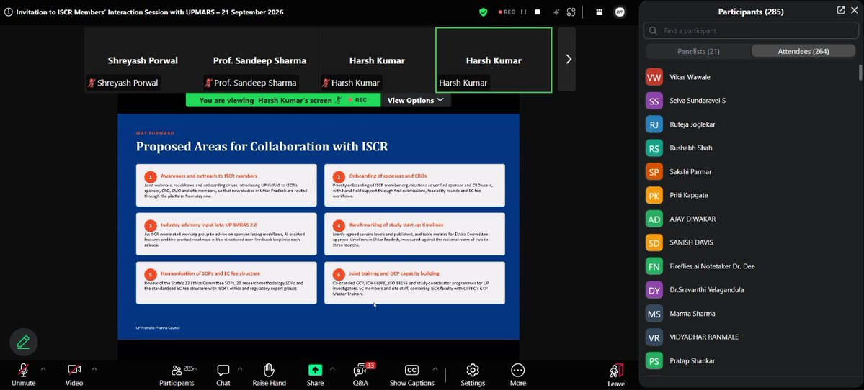This screenshot has width=864, height=390.
Task: Select the PS avatar for Pratap Shankar
Action: pyautogui.click(x=654, y=361)
